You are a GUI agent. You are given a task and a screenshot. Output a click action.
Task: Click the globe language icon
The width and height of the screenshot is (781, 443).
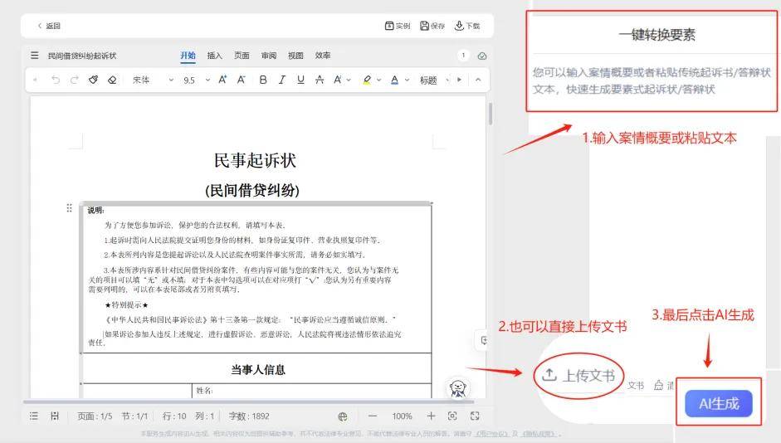click(343, 416)
